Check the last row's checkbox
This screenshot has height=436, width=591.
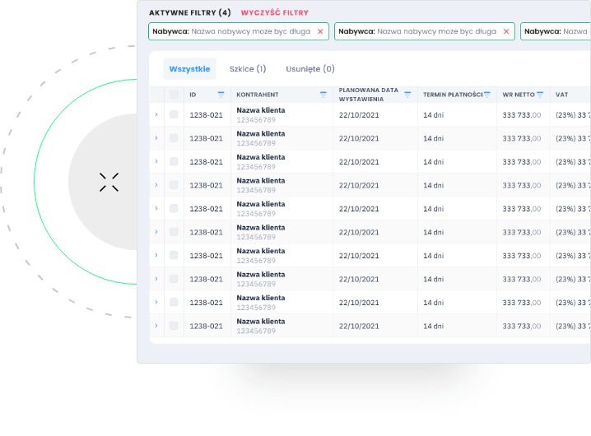point(174,327)
